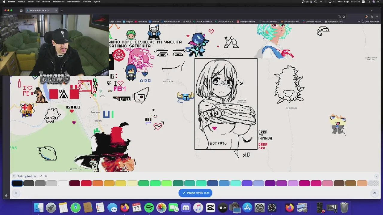Viewport: 383px width, 215px height.
Task: Pick the brown color swatch
Action: point(350,183)
